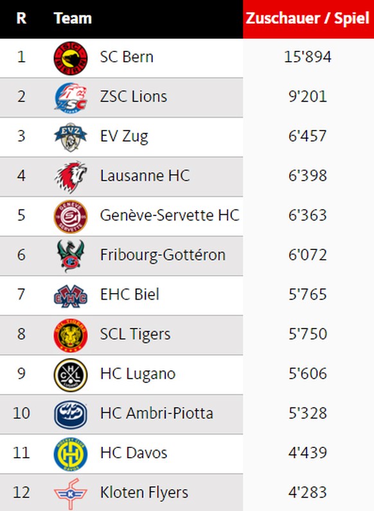Image resolution: width=374 pixels, height=511 pixels.
Task: Click the Lausanne HC lion logo
Action: (x=71, y=177)
